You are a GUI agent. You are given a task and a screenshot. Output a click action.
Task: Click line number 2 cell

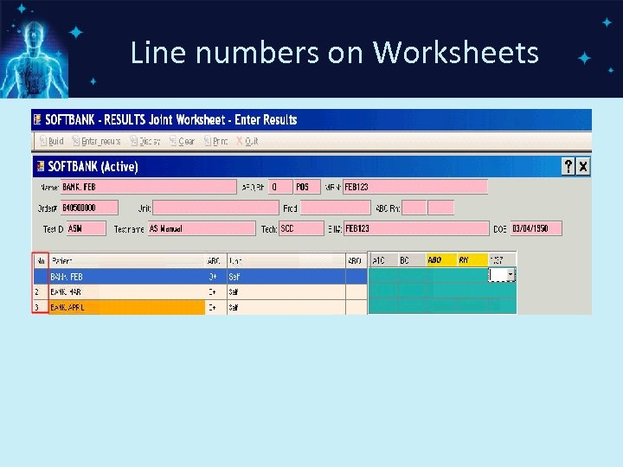coord(41,292)
